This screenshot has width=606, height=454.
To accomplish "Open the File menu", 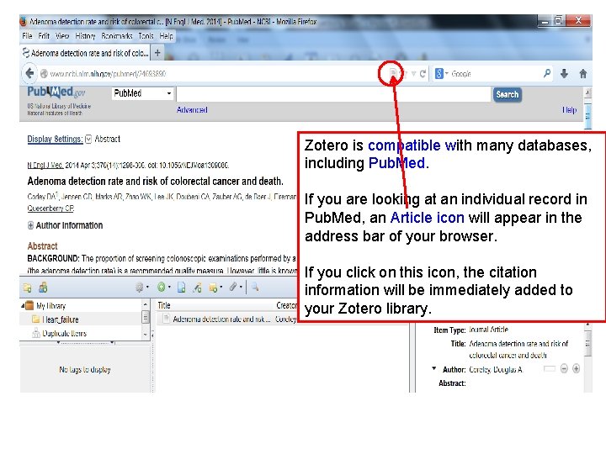I will pos(28,36).
